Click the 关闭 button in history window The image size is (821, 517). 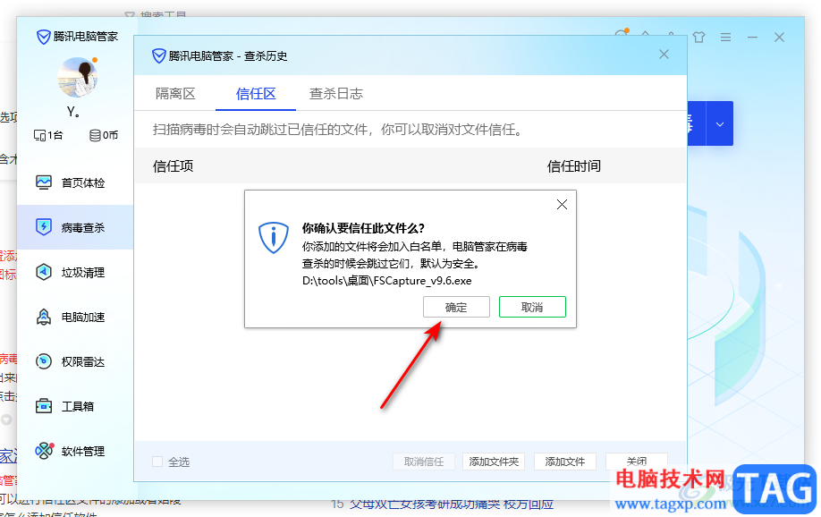coord(636,461)
